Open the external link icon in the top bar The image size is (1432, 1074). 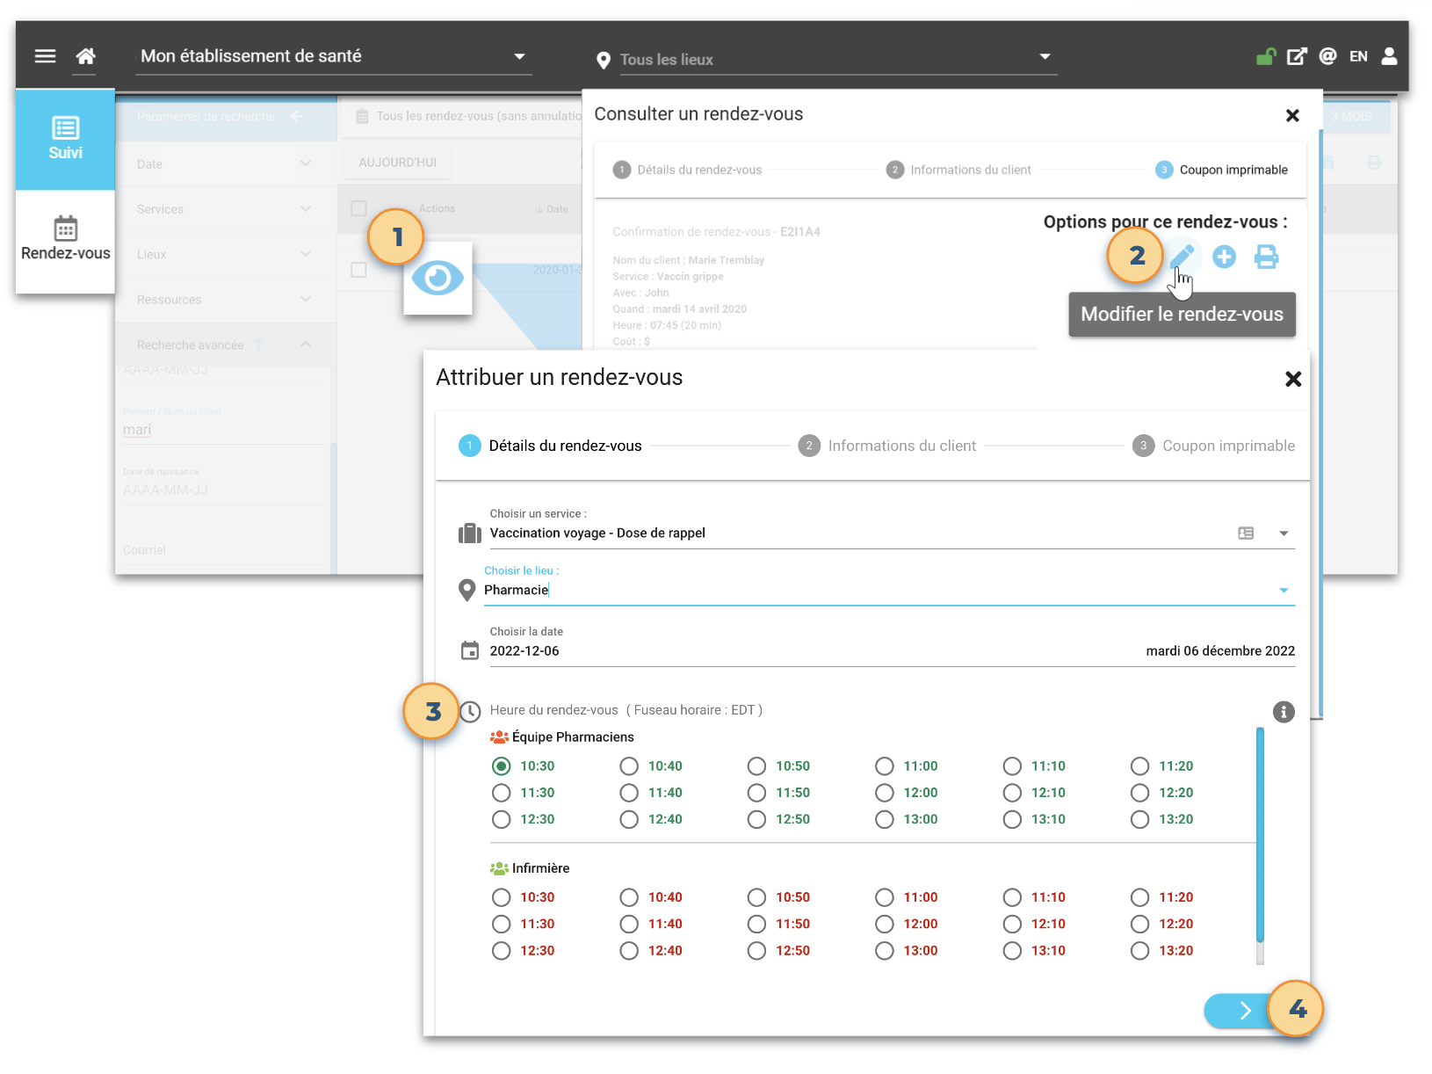click(x=1297, y=56)
